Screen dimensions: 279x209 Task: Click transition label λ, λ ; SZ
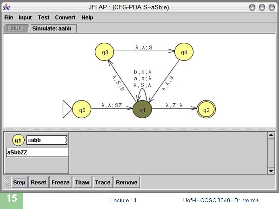(112, 105)
